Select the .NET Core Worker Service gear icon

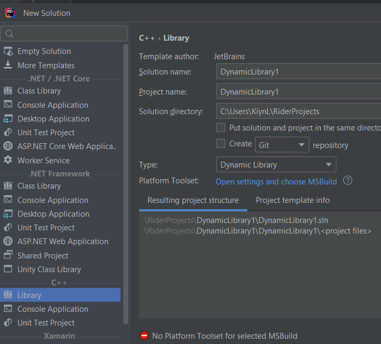click(x=8, y=160)
